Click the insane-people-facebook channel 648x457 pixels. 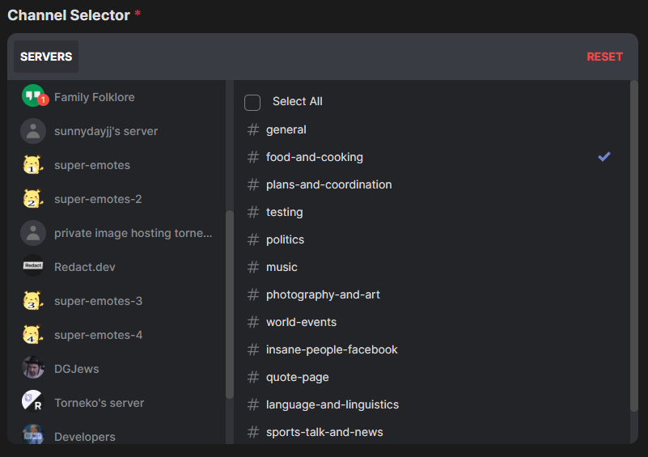tap(332, 349)
